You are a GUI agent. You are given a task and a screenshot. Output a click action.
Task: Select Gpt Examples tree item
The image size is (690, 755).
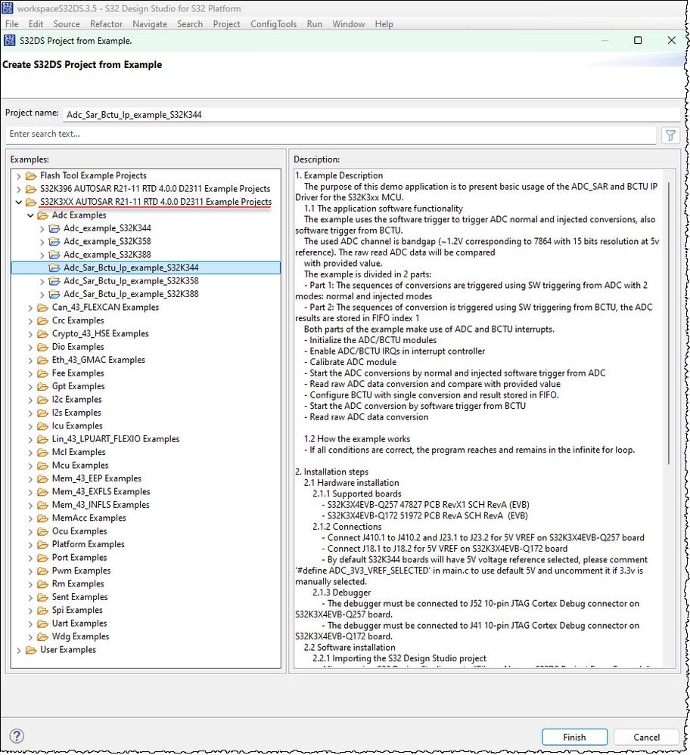78,387
